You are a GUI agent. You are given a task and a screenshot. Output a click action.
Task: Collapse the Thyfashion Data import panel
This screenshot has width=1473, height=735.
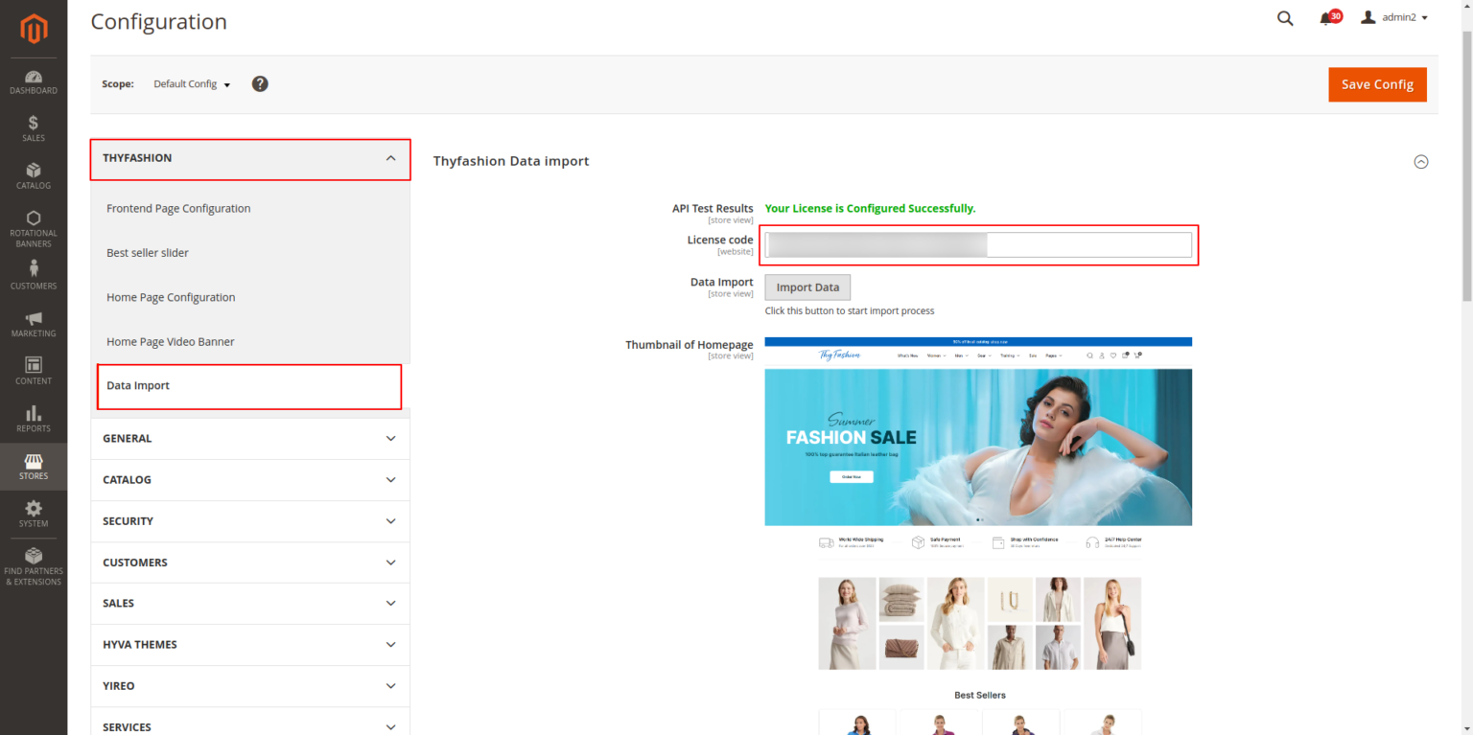point(1420,162)
